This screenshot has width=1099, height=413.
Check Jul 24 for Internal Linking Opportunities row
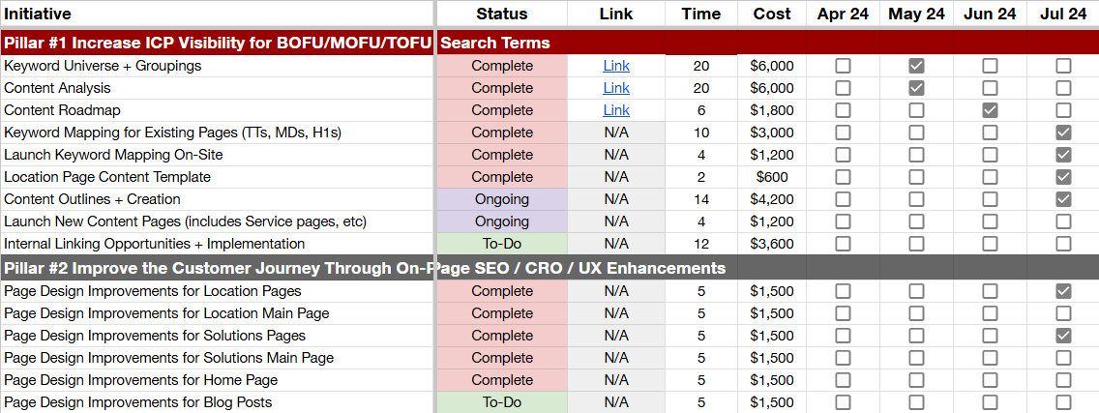[x=1063, y=244]
